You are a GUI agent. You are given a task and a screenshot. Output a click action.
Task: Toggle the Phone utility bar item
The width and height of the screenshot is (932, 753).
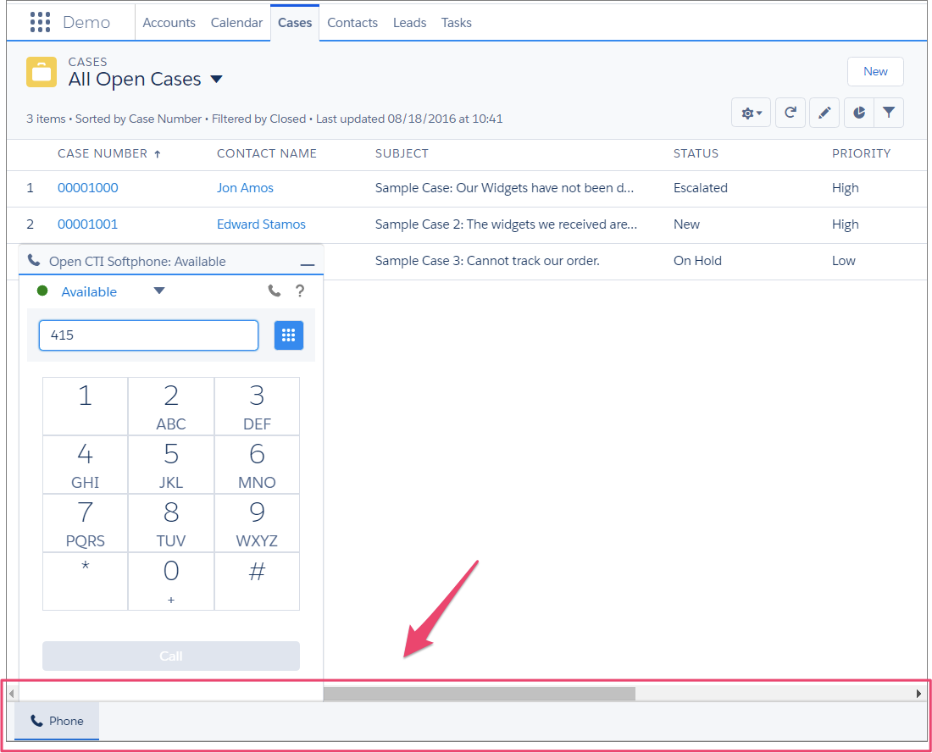[x=56, y=721]
